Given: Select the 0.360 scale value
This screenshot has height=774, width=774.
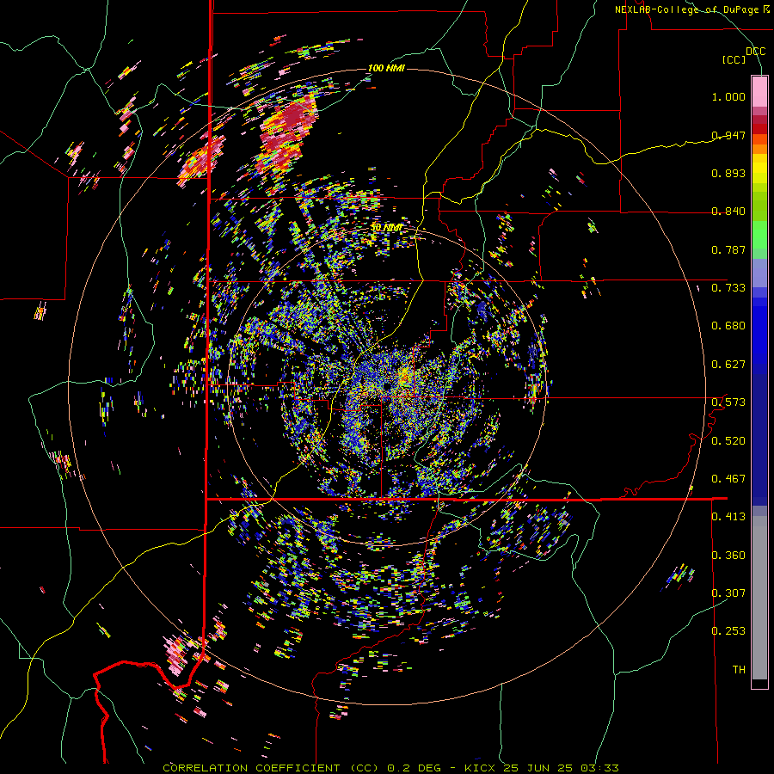Looking at the screenshot, I should pyautogui.click(x=728, y=556).
